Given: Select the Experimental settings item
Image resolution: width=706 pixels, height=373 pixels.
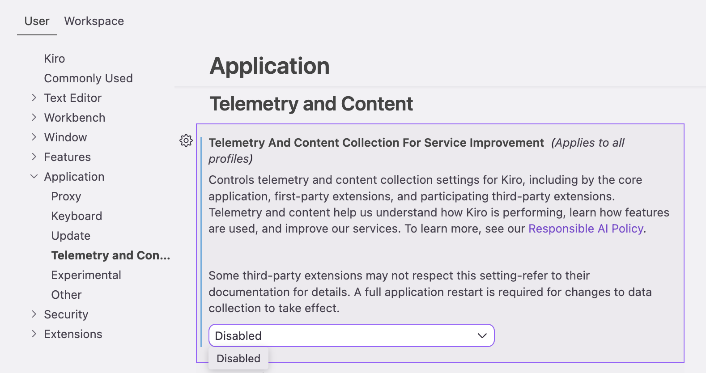Looking at the screenshot, I should pyautogui.click(x=86, y=275).
